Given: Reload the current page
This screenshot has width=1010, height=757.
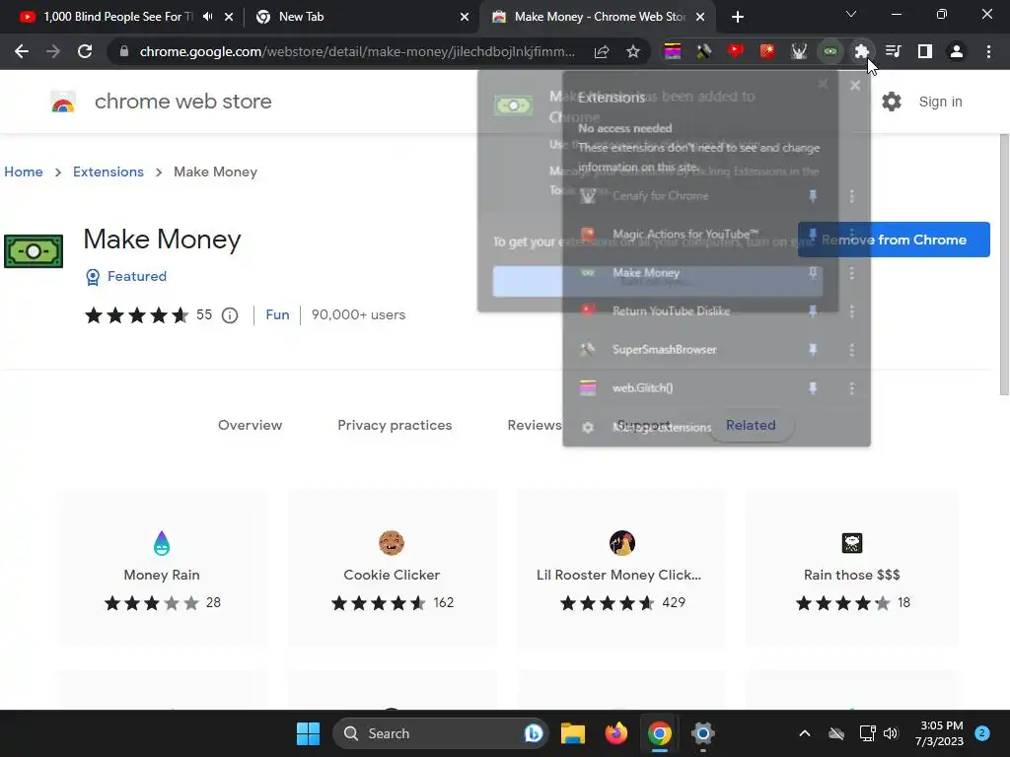Looking at the screenshot, I should click(85, 51).
